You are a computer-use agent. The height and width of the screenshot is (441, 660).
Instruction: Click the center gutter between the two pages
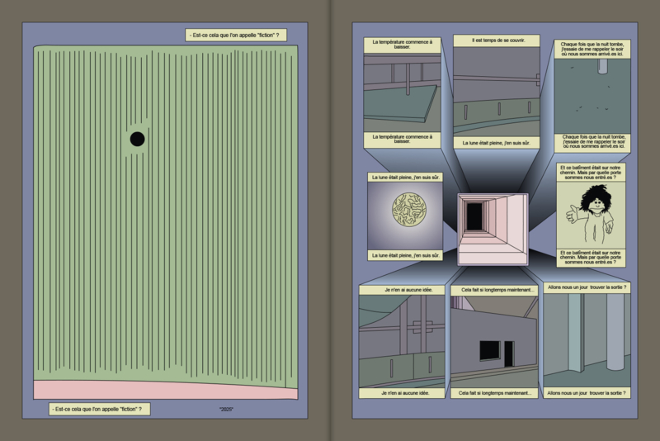point(330,220)
